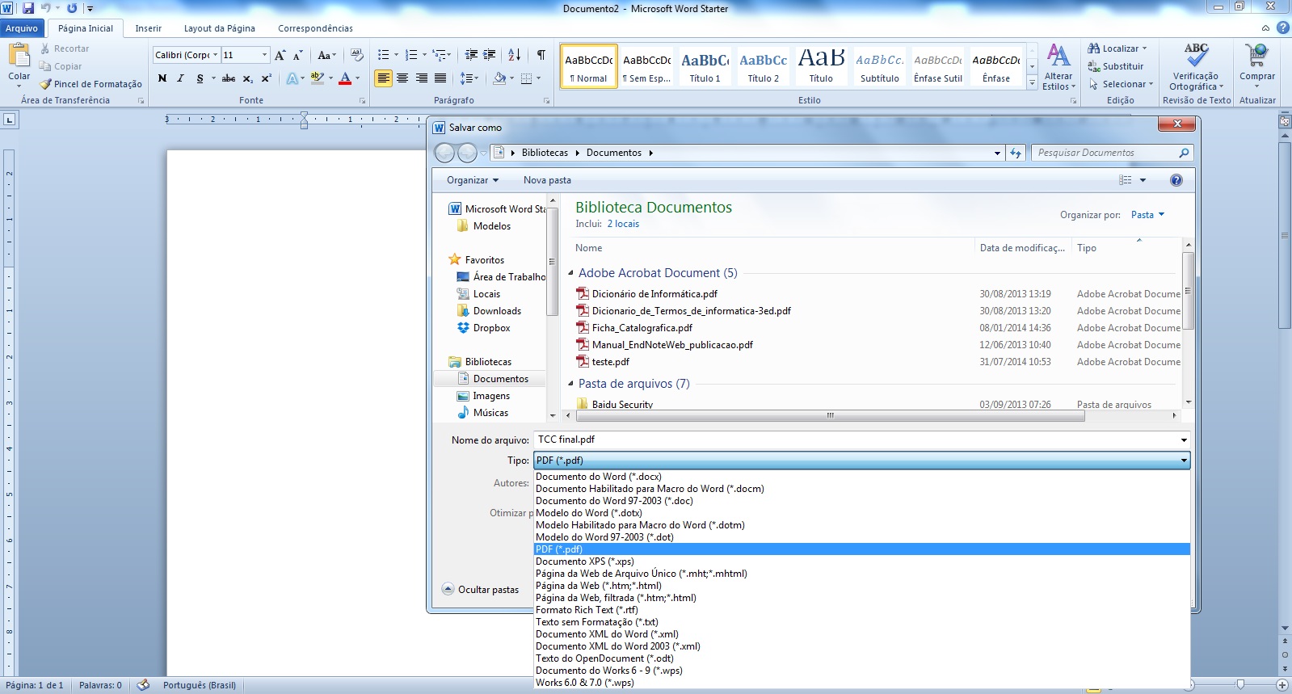Toggle underline formatting (S) button
This screenshot has width=1292, height=694.
(x=200, y=78)
